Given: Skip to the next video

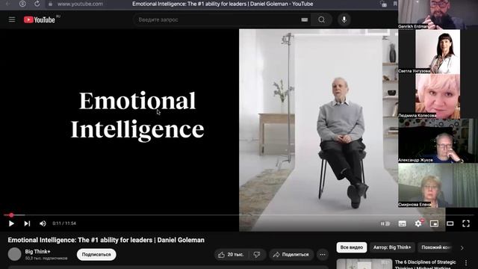Looking at the screenshot, I should [27, 223].
